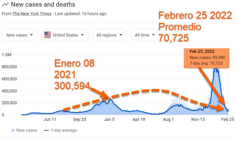
Task: Click the Feb 25, 2022 tooltip box
Action: 208,57
